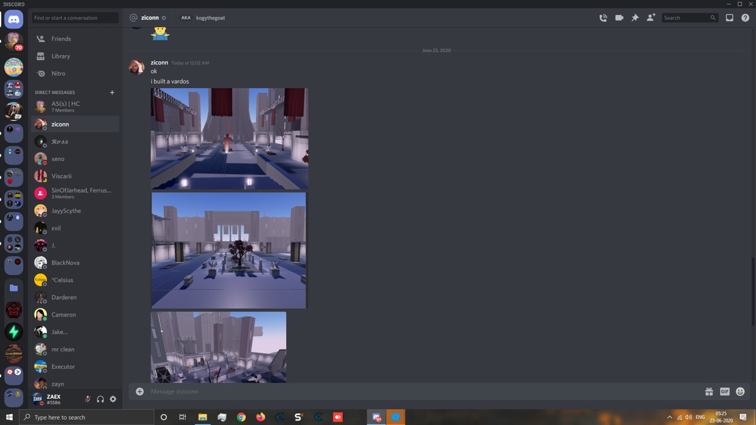Click 'i built a vardos' message text
This screenshot has height=425, width=756.
coord(169,81)
